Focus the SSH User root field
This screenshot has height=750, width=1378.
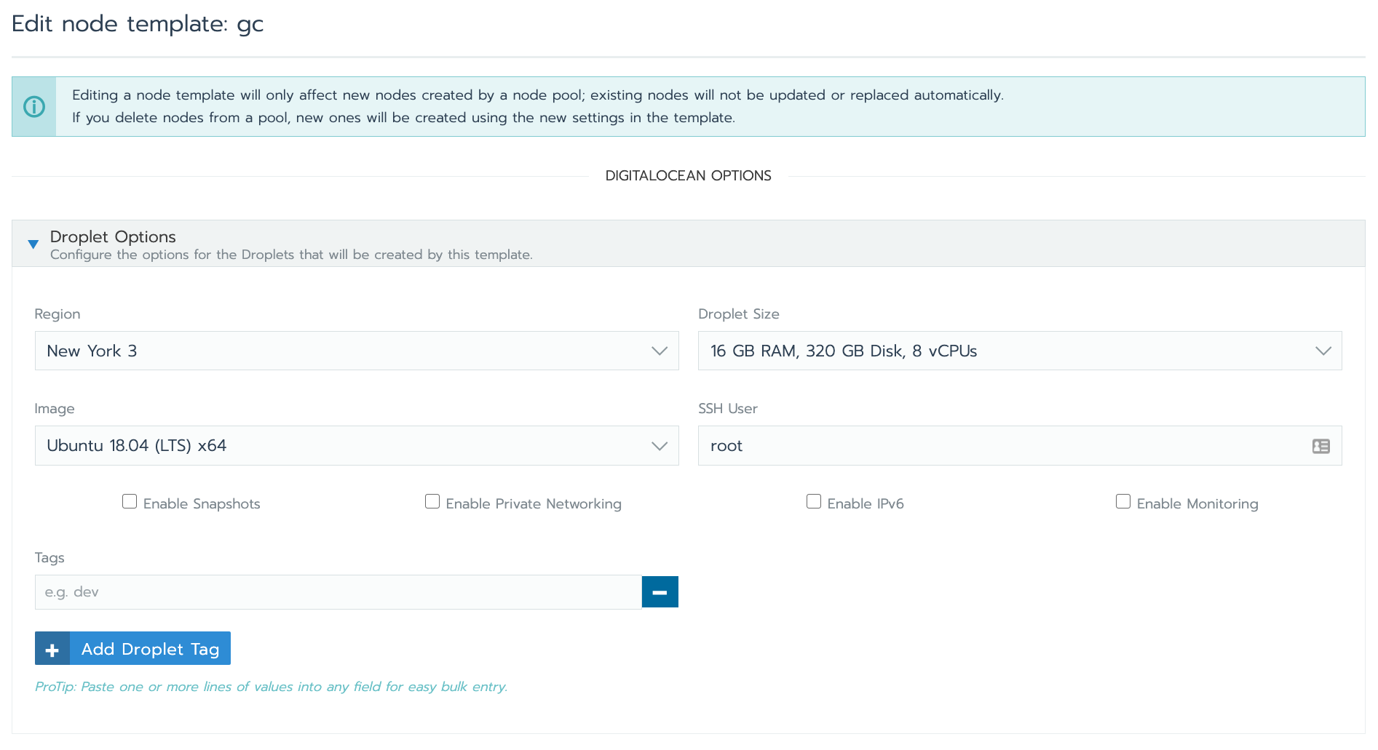pos(1005,446)
